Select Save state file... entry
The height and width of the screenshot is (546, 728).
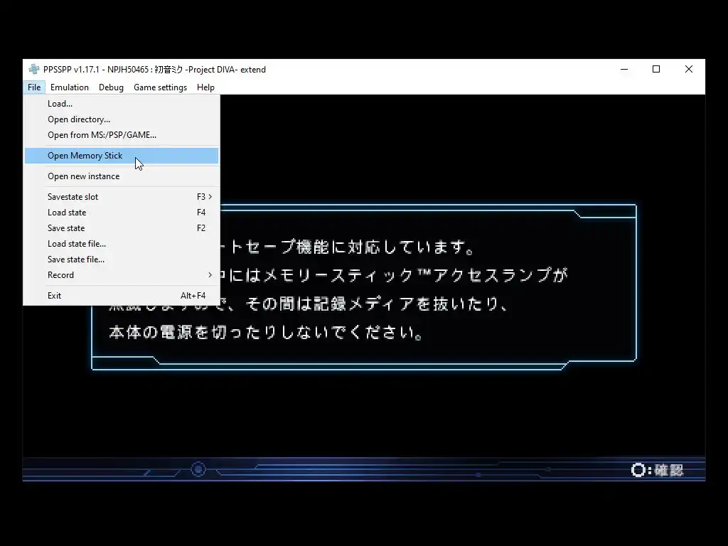pyautogui.click(x=122, y=259)
